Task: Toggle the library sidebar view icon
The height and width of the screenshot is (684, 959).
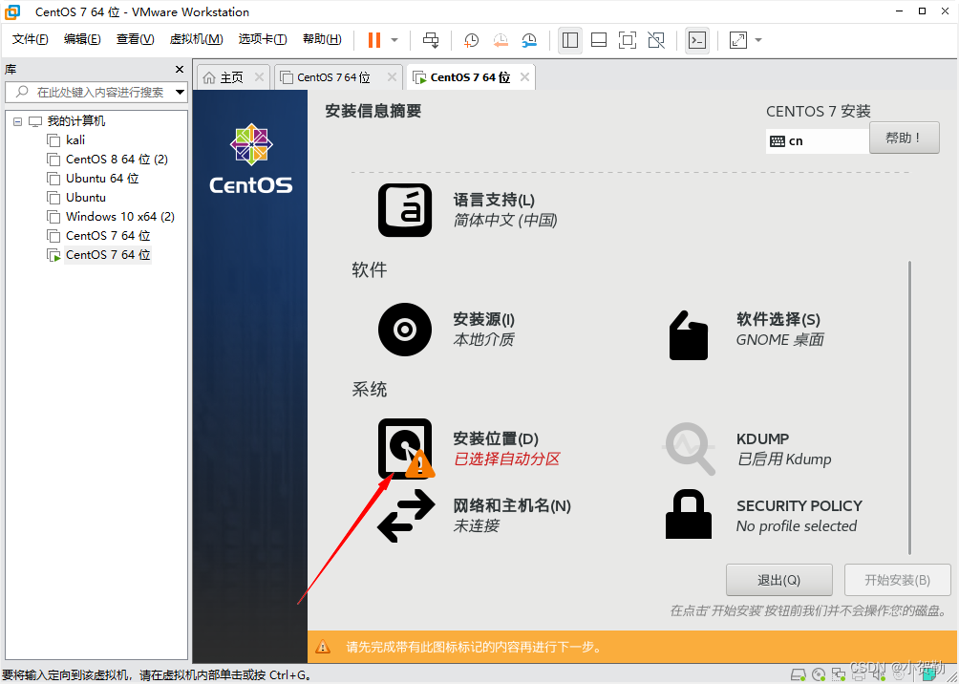Action: pos(570,40)
